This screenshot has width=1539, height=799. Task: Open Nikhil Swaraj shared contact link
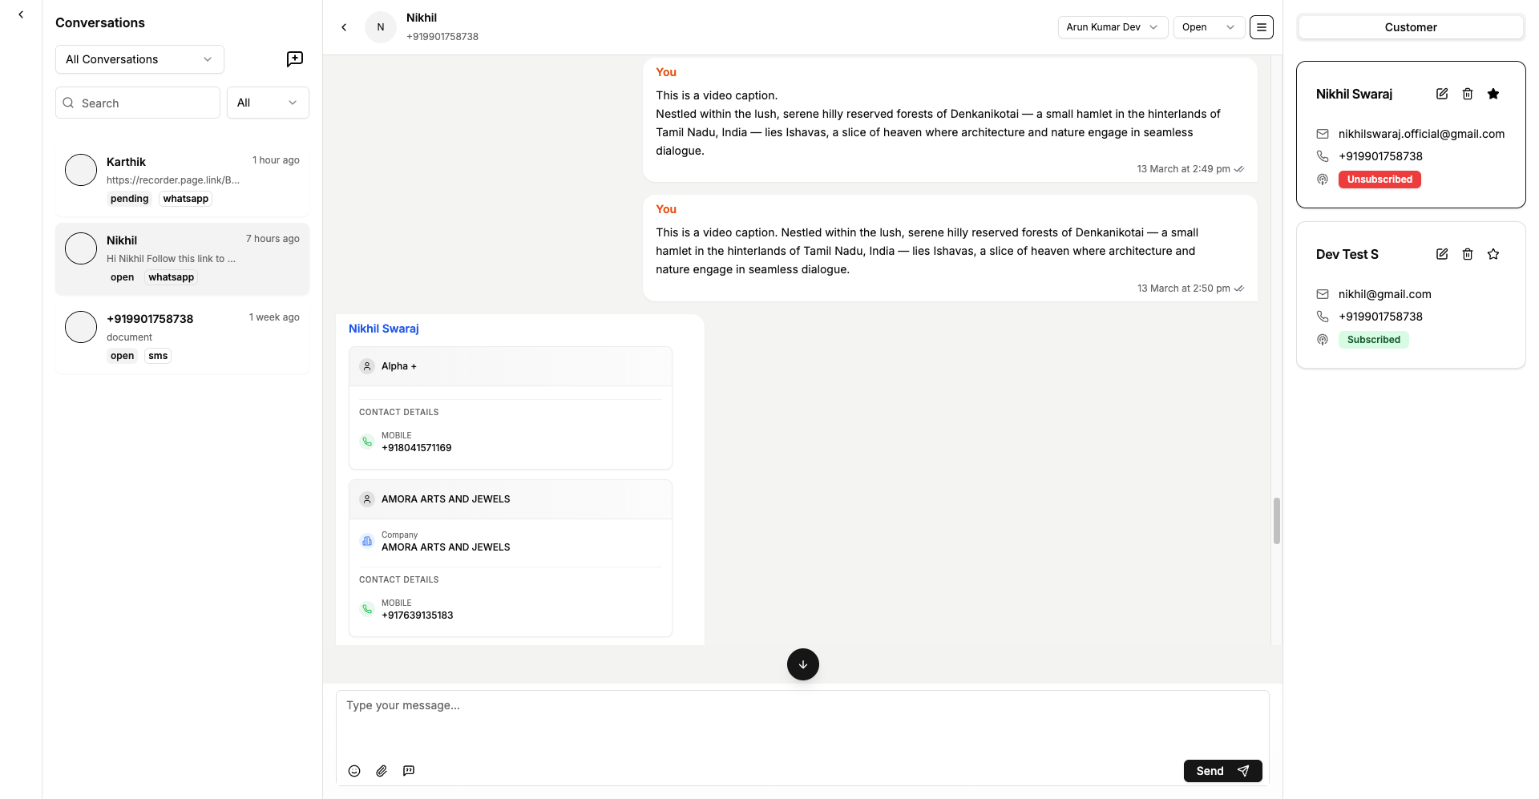(x=384, y=329)
